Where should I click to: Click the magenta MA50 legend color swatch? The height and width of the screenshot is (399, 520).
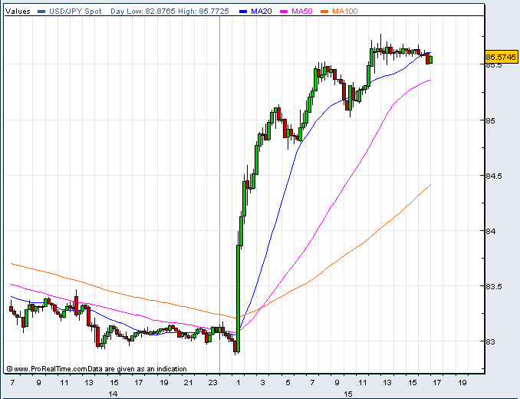[284, 12]
